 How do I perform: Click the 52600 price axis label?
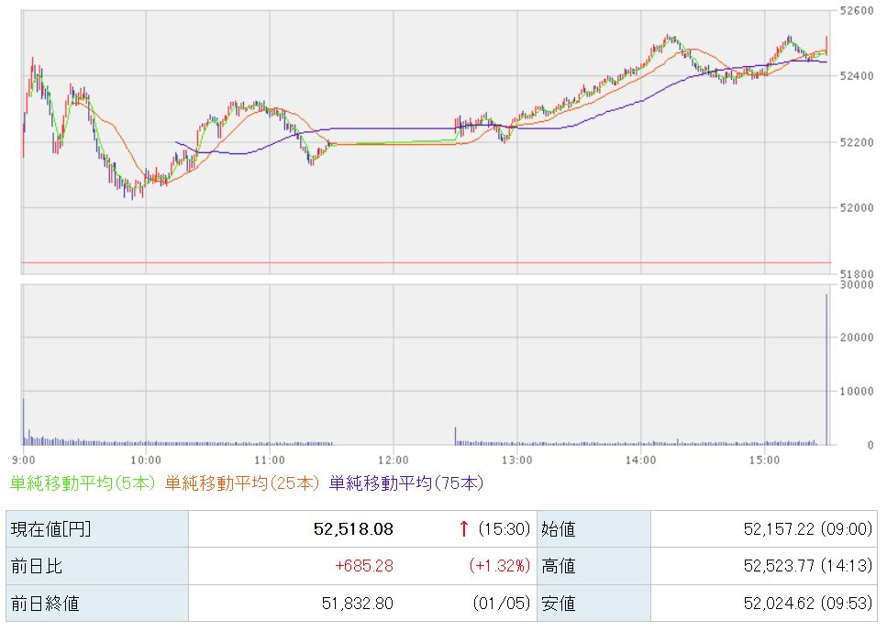tap(855, 11)
